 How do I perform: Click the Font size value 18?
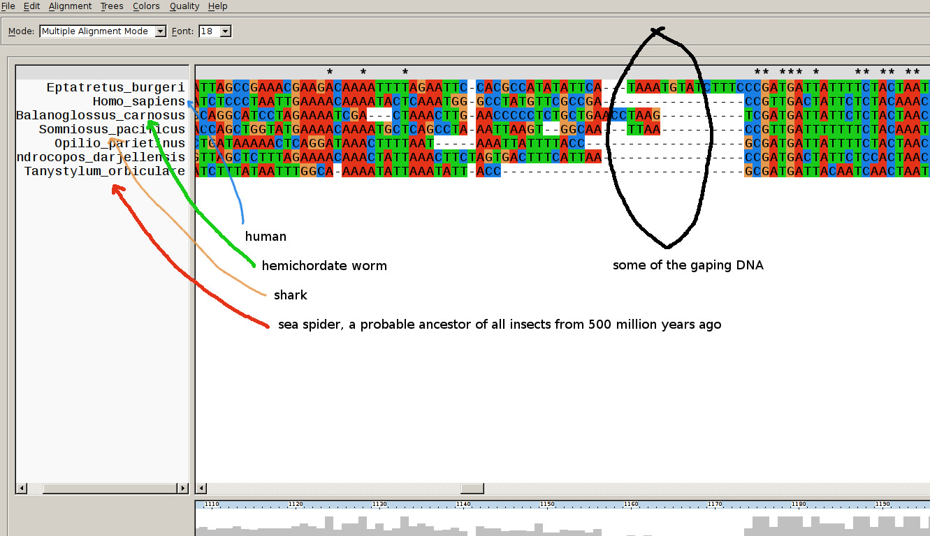point(209,31)
